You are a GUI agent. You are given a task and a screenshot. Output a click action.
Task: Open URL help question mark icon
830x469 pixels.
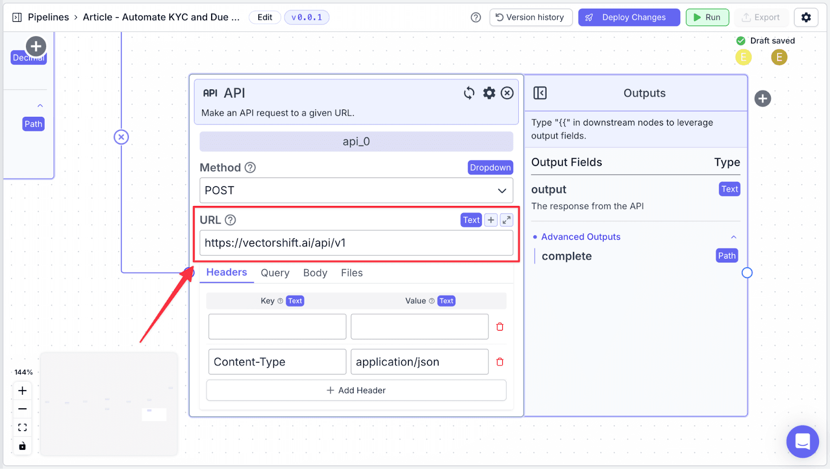coord(230,220)
